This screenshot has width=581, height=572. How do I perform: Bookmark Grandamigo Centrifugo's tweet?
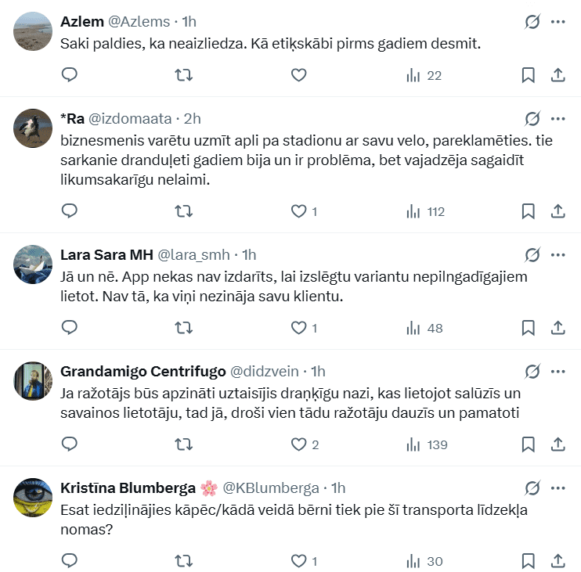click(x=528, y=444)
